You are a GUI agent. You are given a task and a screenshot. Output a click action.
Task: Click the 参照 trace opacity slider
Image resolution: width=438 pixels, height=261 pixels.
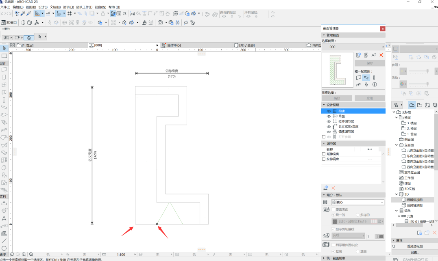point(419,71)
